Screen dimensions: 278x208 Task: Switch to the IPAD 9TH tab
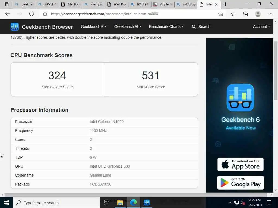click(140, 4)
